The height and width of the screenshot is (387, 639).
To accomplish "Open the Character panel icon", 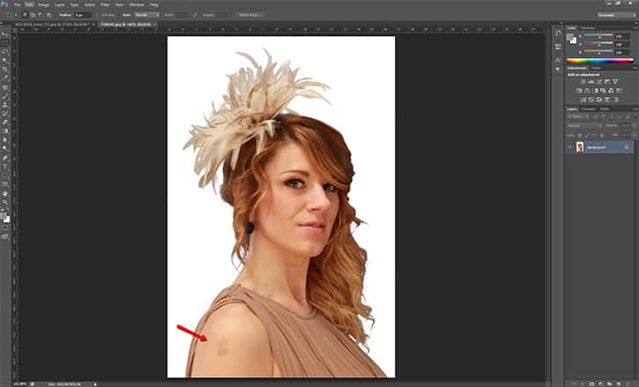I will point(558,60).
